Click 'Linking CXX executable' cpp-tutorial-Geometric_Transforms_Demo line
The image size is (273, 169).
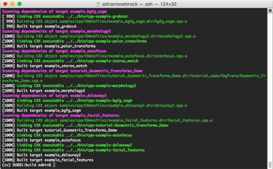(x=85, y=125)
